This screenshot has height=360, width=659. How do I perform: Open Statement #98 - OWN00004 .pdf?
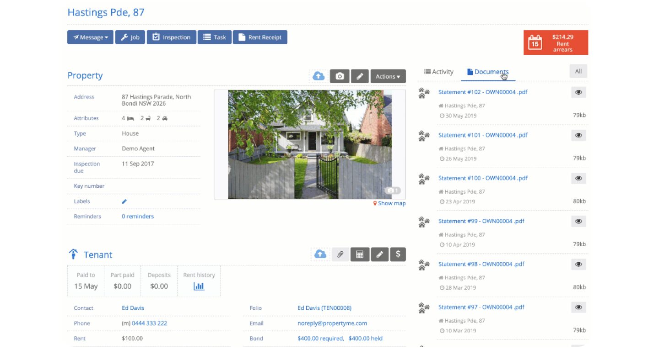point(481,264)
